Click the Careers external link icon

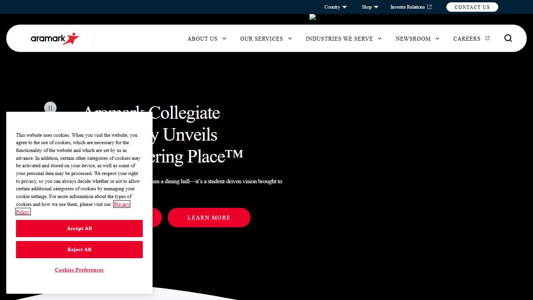(487, 38)
